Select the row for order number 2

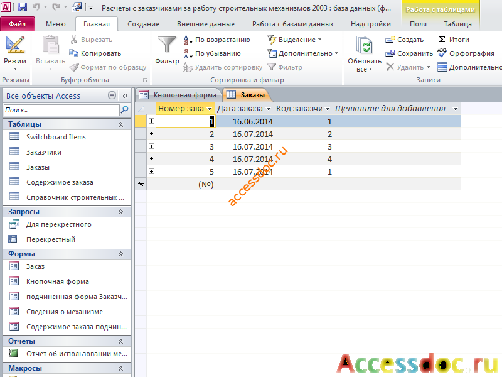point(141,134)
